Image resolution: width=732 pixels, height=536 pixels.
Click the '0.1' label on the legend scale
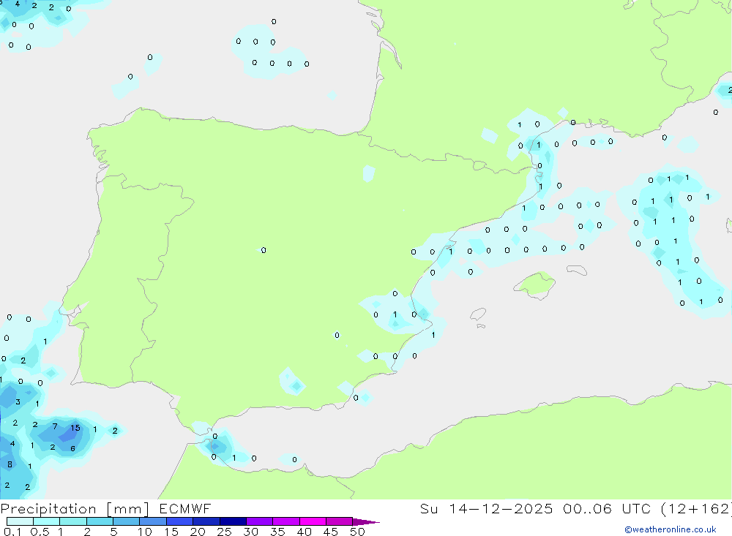pos(12,532)
